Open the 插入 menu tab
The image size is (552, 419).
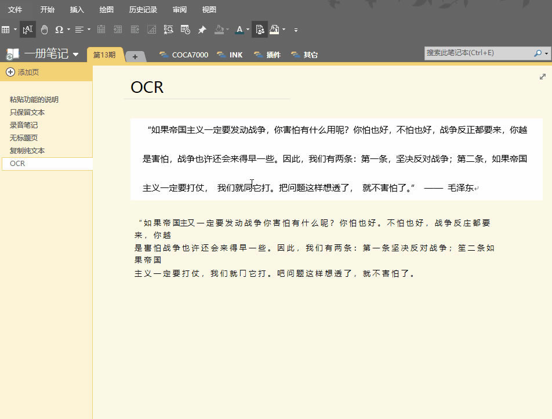pos(77,10)
